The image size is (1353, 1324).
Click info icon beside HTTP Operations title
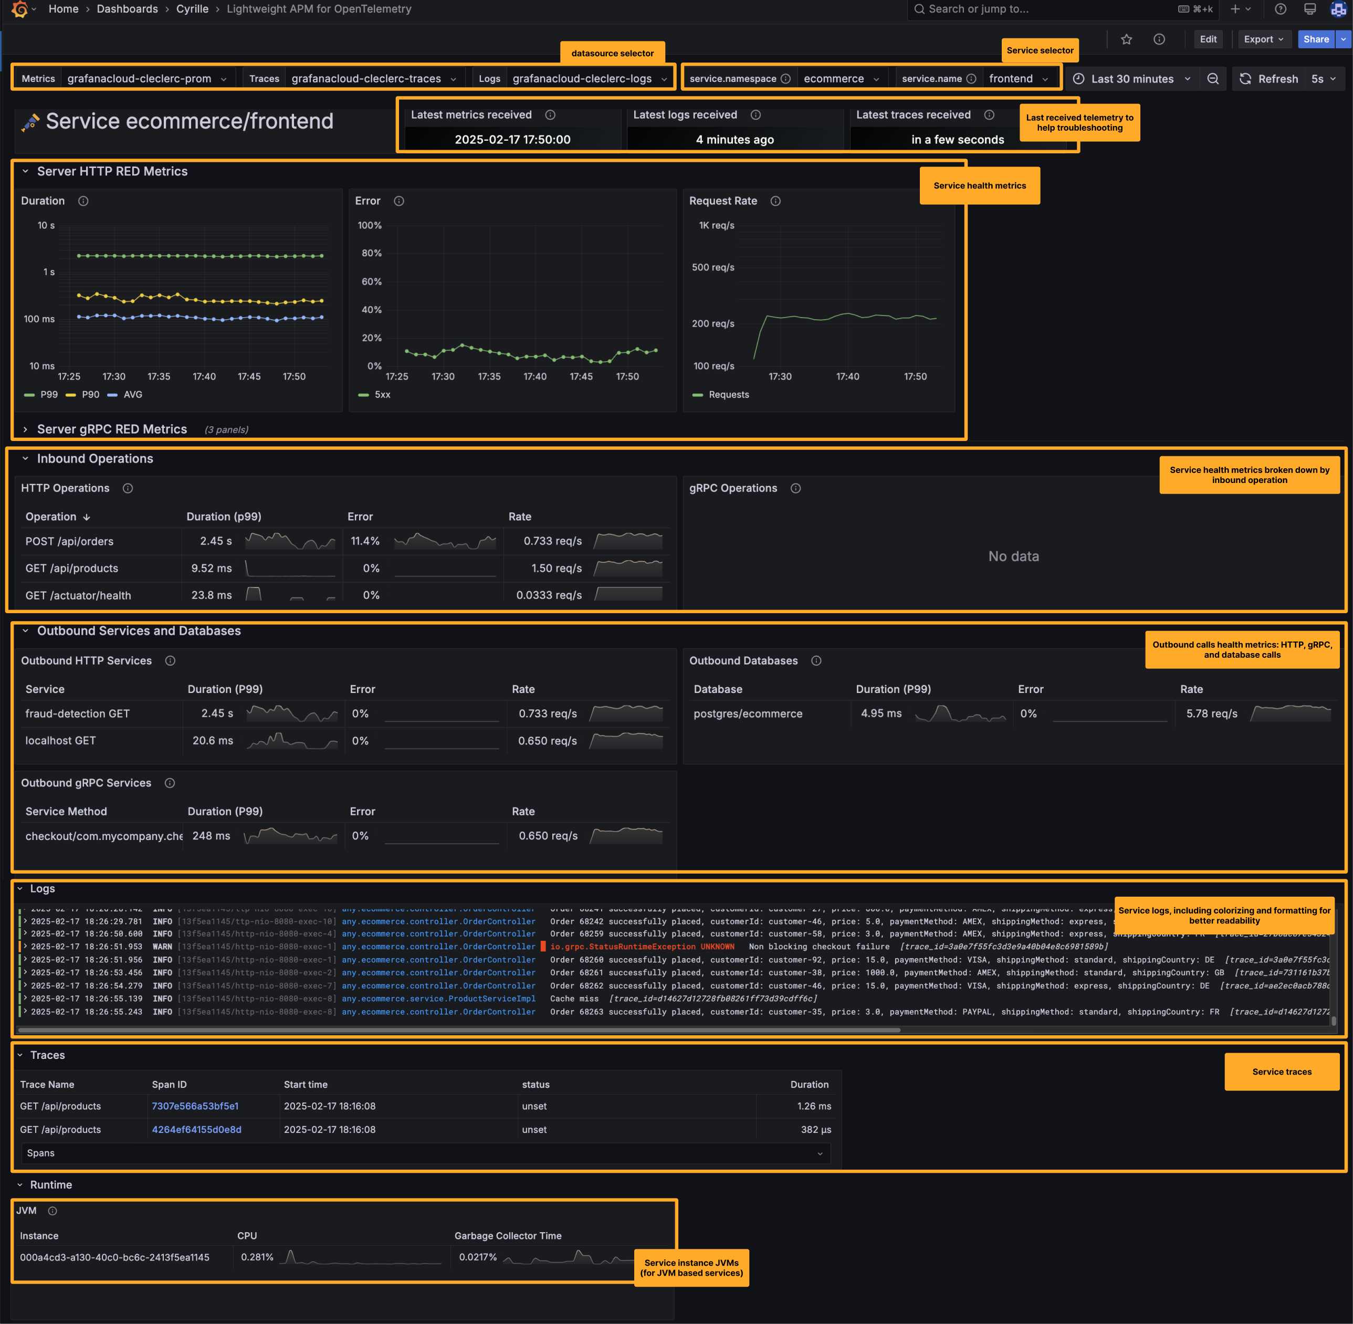coord(128,488)
